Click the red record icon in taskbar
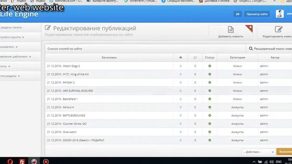The image size is (292, 164). [x=46, y=161]
